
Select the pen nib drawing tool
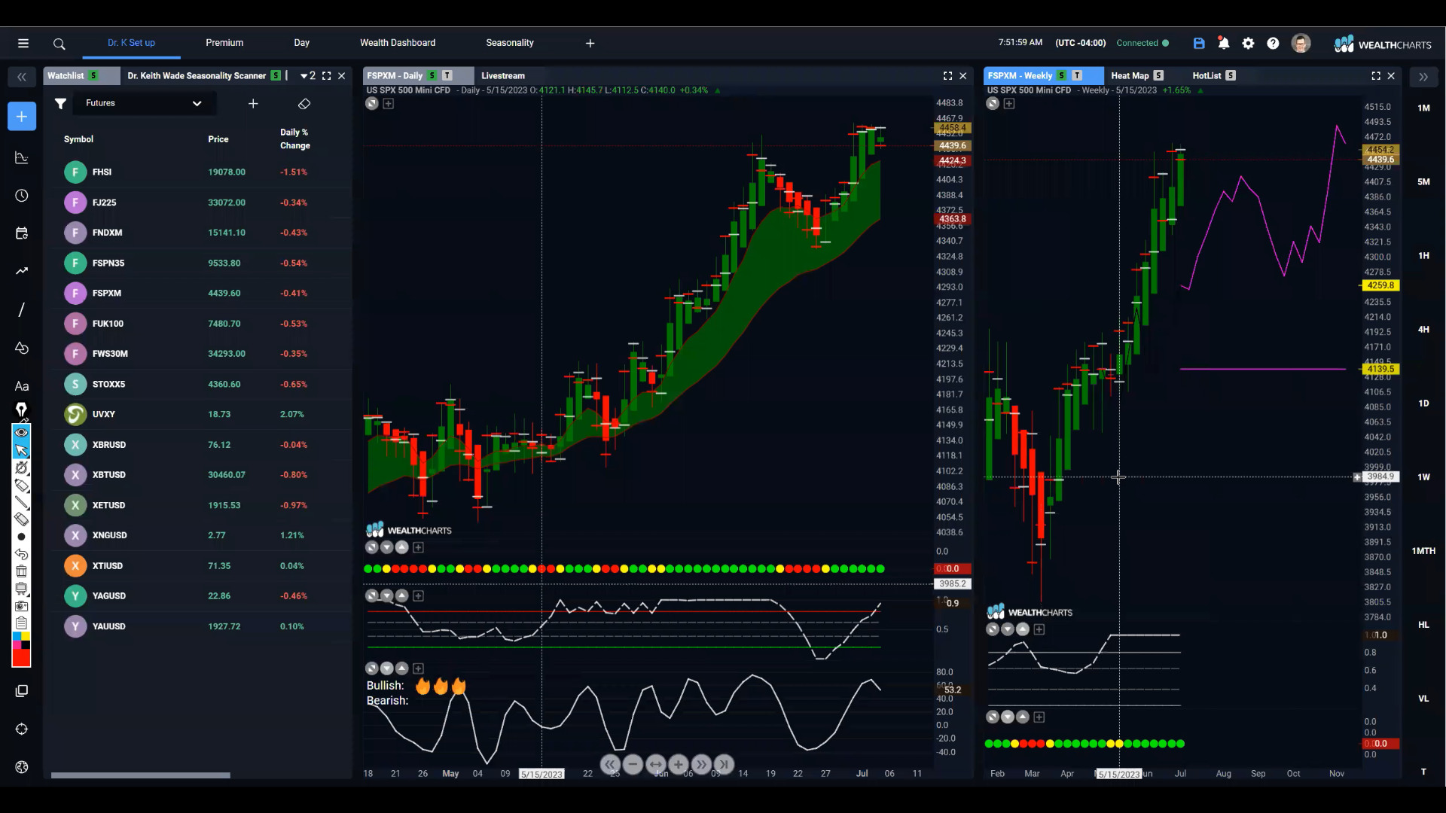[21, 410]
